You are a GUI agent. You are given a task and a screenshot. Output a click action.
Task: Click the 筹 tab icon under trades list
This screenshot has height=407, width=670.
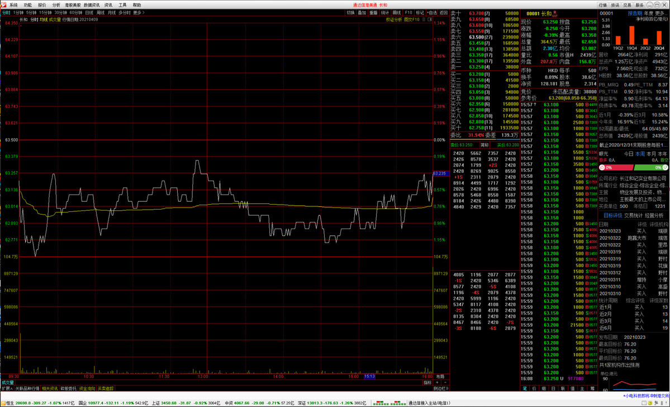[x=592, y=389]
